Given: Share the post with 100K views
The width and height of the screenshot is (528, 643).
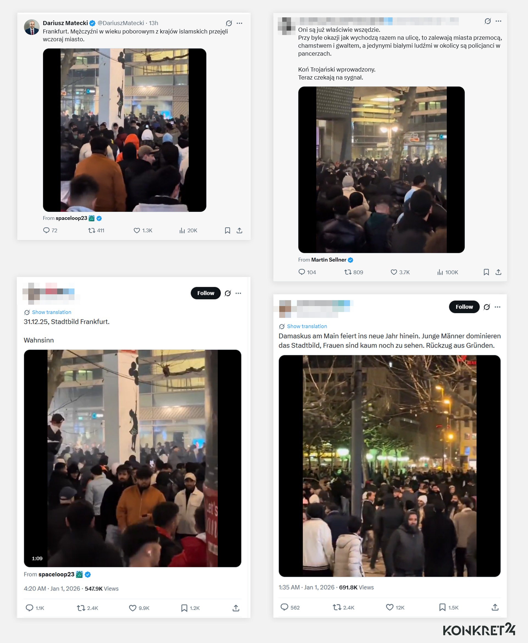Looking at the screenshot, I should 498,272.
